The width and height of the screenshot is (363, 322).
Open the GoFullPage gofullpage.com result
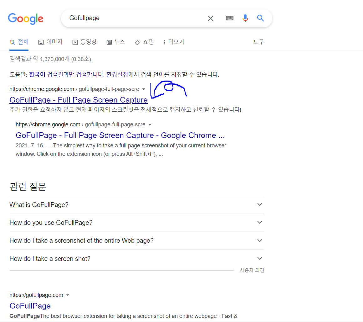click(x=30, y=306)
